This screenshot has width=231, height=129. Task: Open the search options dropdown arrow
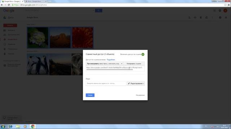click(93, 10)
